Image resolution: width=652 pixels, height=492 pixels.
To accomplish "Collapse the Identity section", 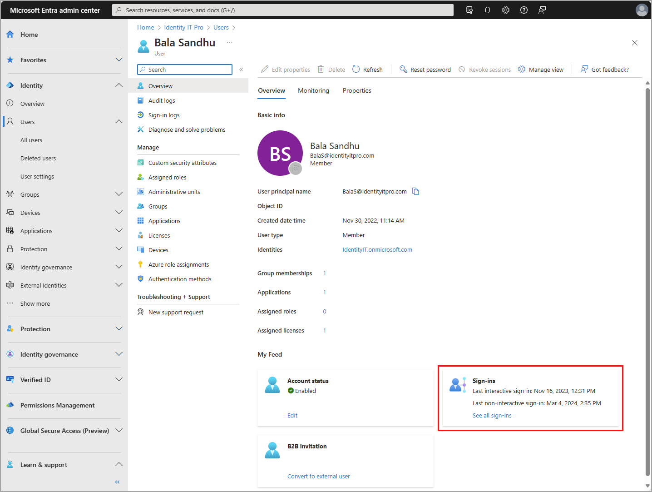I will [119, 85].
